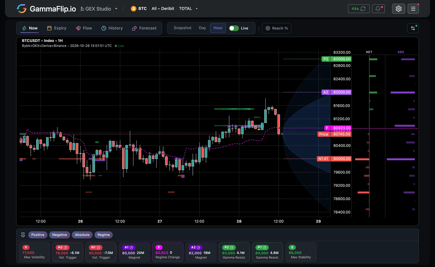This screenshot has height=267, width=435.
Task: Click the GammaFlip.io logo icon
Action: 21,9
